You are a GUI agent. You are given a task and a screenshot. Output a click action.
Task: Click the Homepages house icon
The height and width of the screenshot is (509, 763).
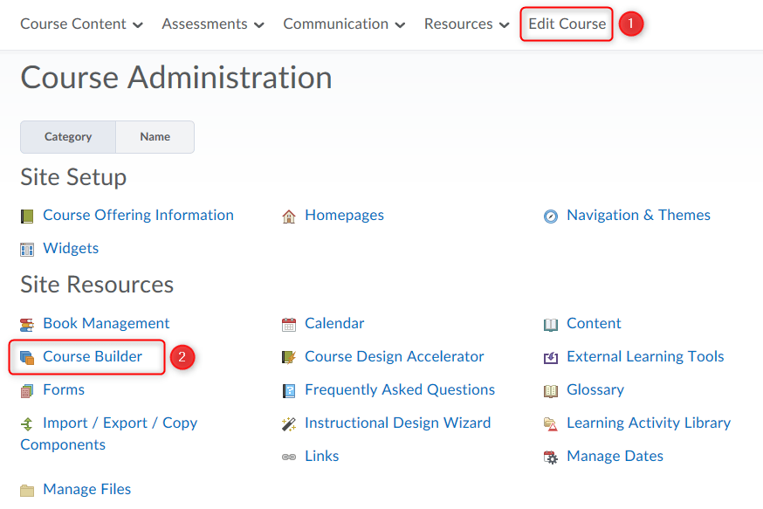(289, 216)
